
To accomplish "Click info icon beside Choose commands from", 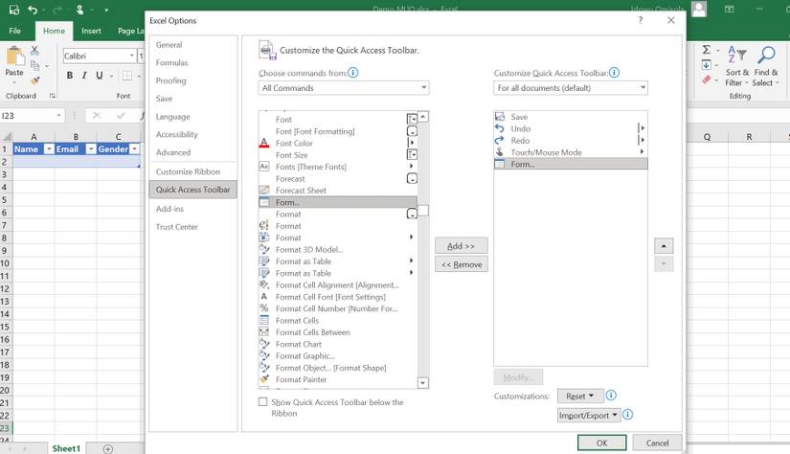I will click(353, 73).
